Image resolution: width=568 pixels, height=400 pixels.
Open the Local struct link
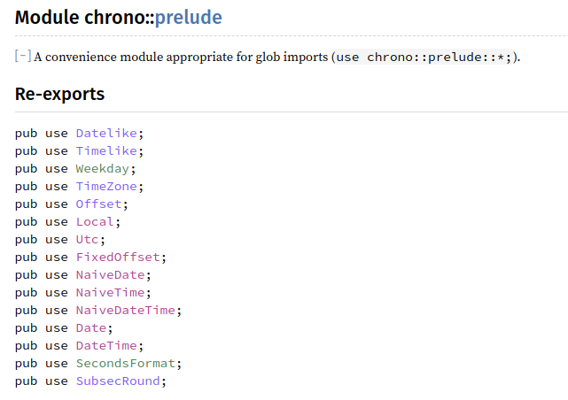tap(95, 222)
